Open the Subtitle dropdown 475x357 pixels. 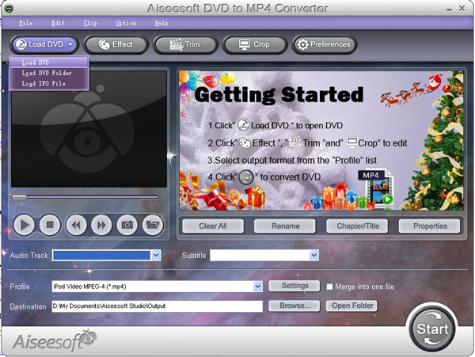click(314, 255)
